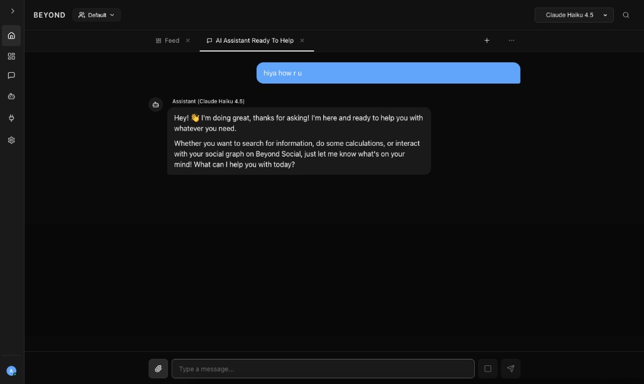The height and width of the screenshot is (384, 644).
Task: Expand the collapsed sidebar with the arrow
Action: (11, 11)
